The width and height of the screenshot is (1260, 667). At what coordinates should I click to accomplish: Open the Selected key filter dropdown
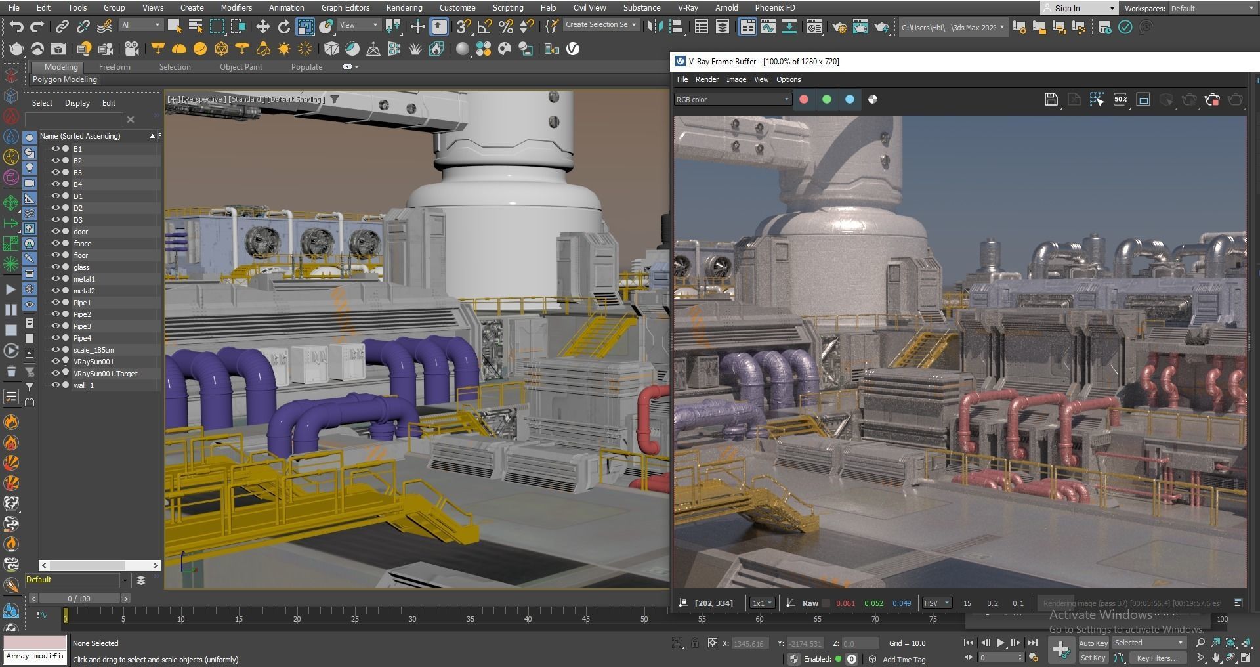pos(1149,643)
